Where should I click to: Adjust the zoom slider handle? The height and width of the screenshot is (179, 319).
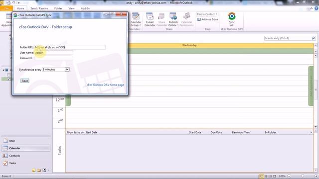click(303, 176)
